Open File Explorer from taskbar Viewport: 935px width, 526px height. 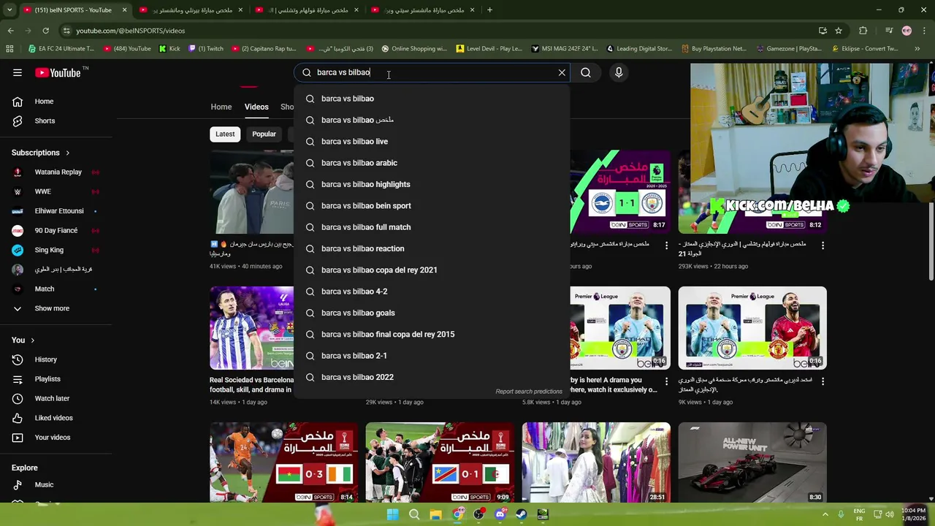435,514
